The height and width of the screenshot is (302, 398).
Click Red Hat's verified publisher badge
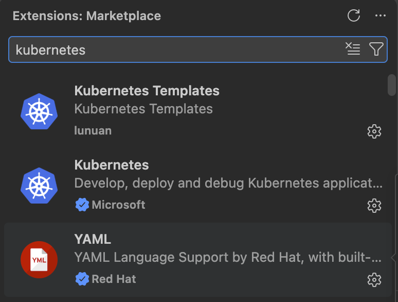coord(82,279)
